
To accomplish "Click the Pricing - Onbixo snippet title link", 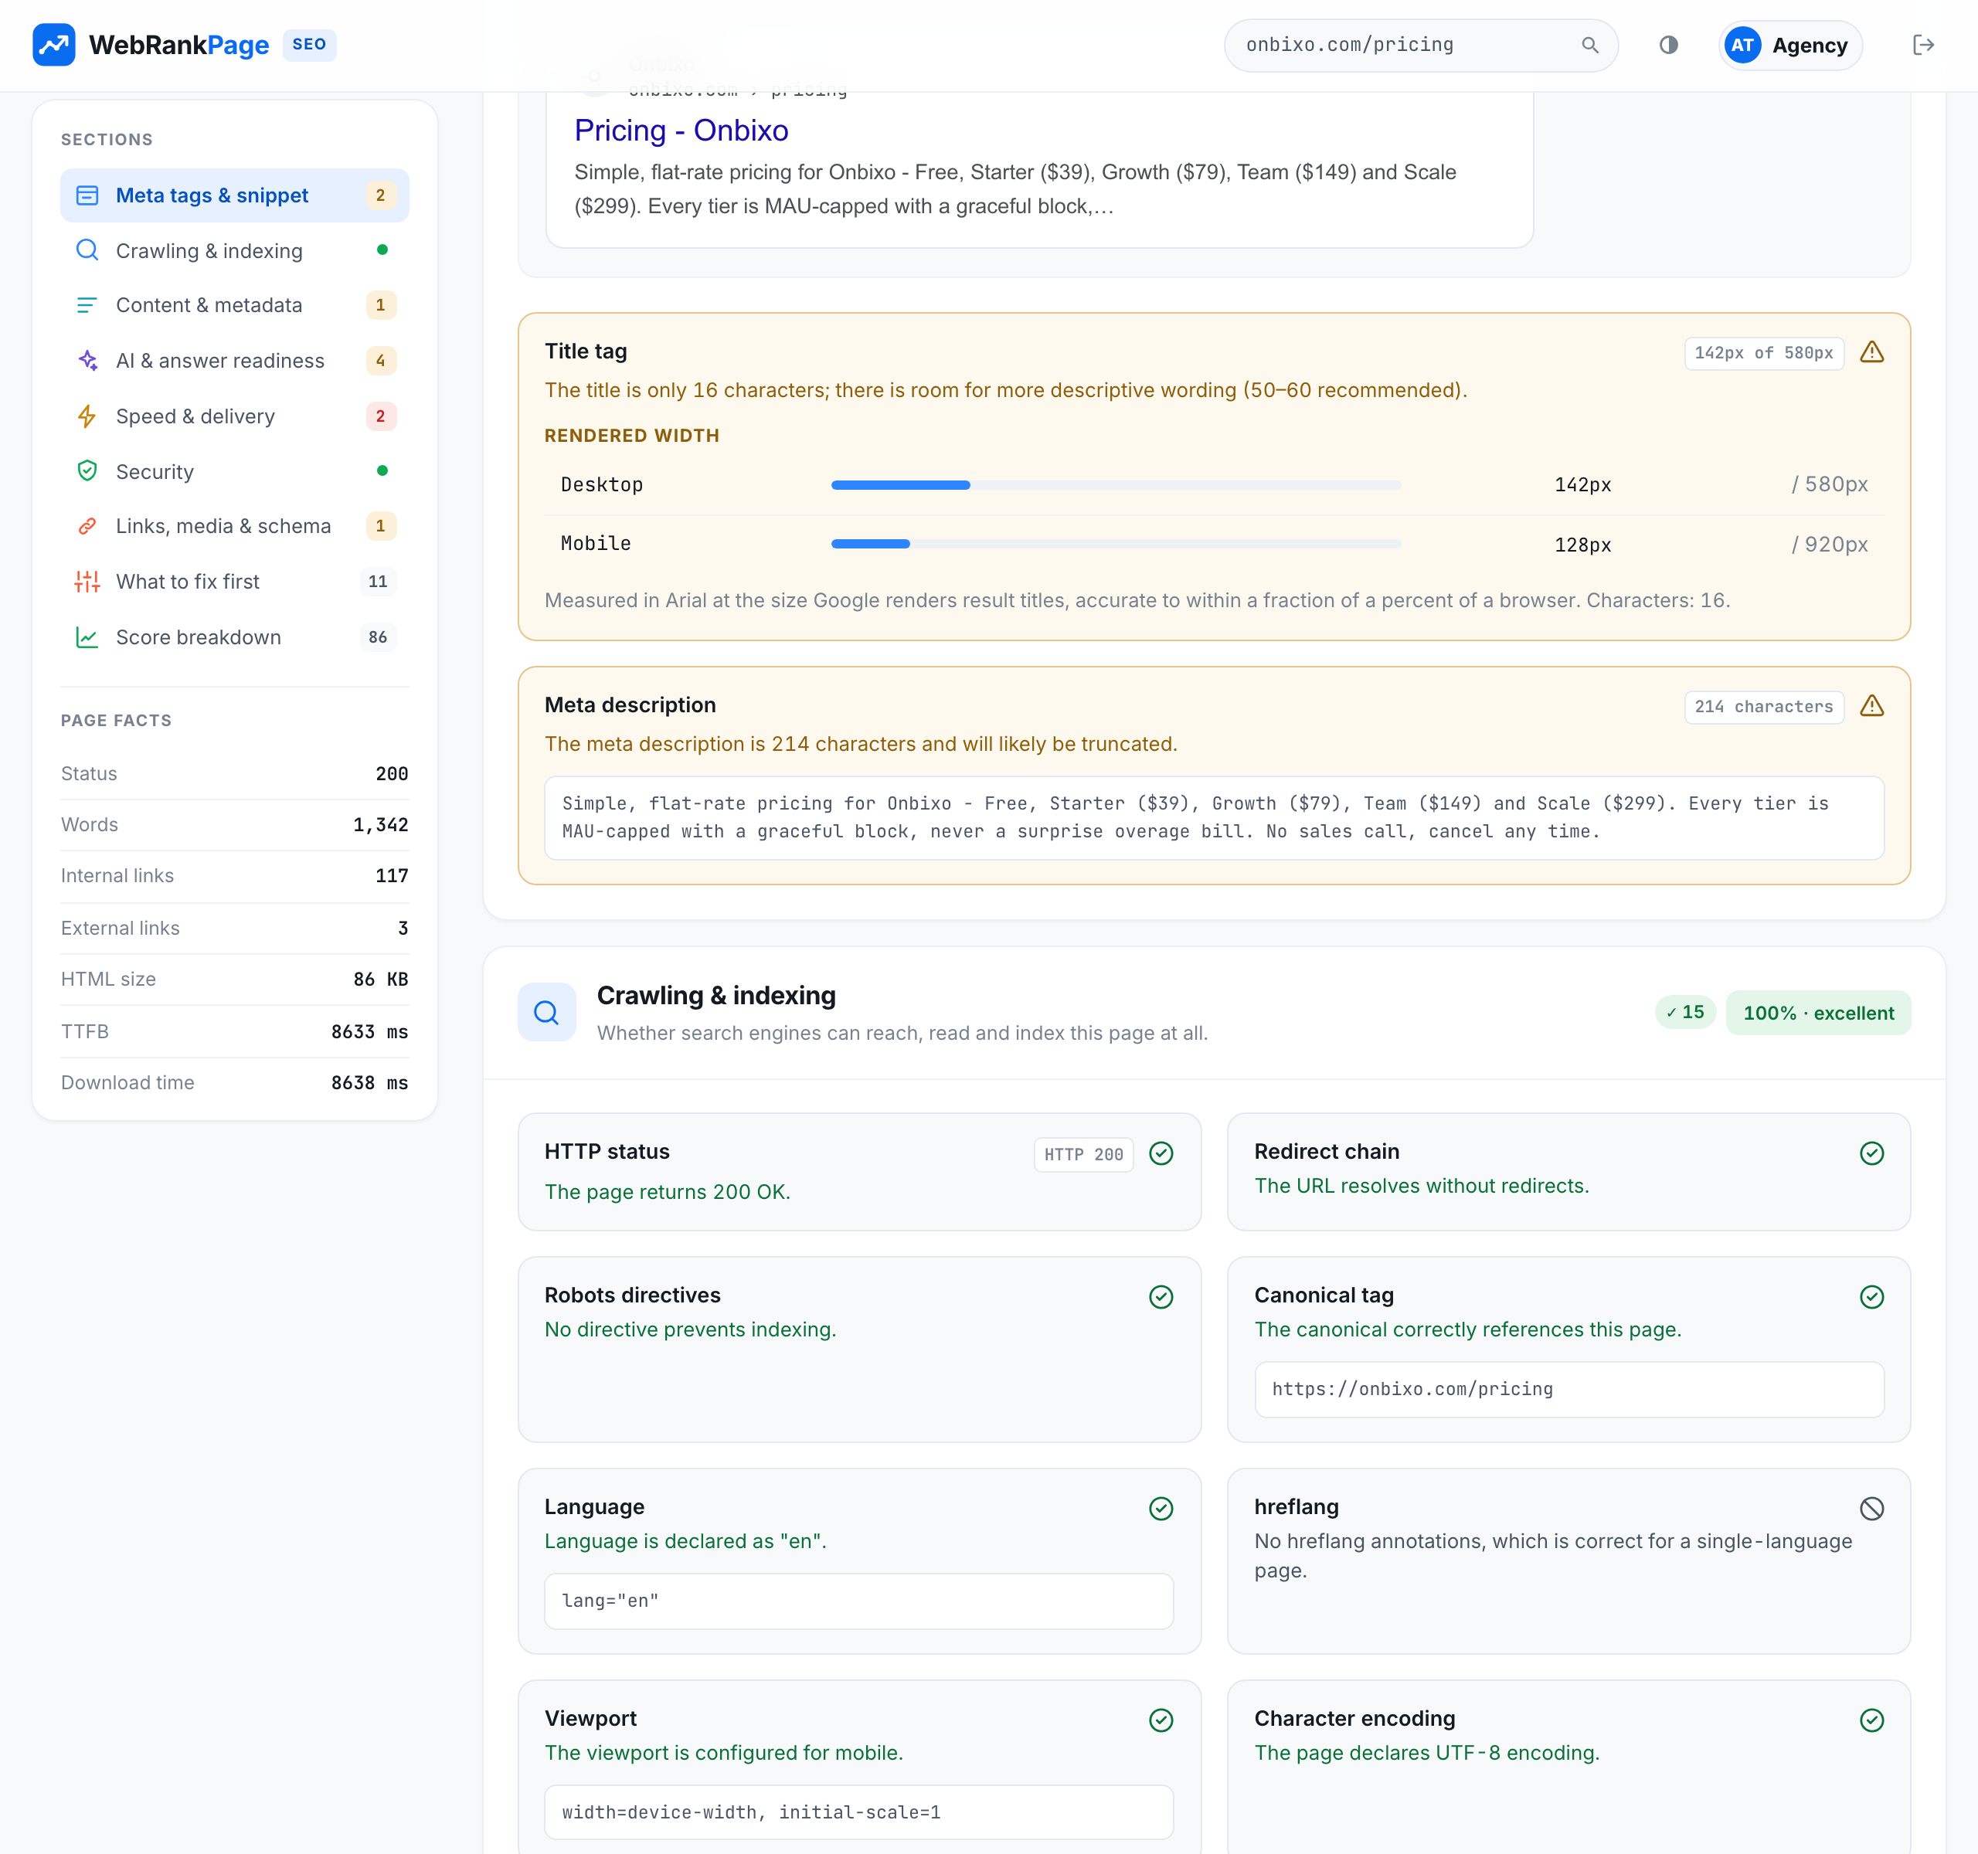I will [x=681, y=131].
